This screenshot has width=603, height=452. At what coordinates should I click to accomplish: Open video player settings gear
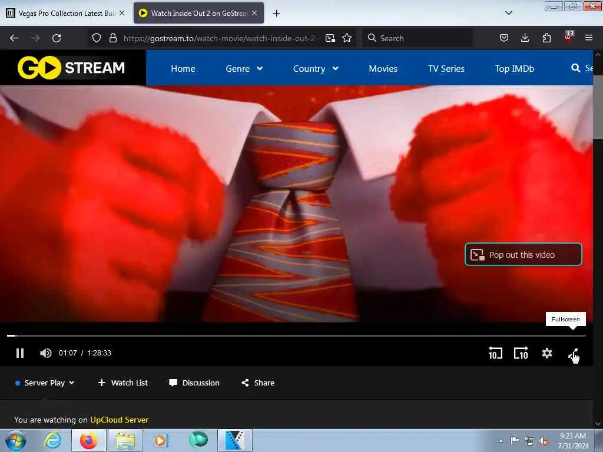click(547, 353)
